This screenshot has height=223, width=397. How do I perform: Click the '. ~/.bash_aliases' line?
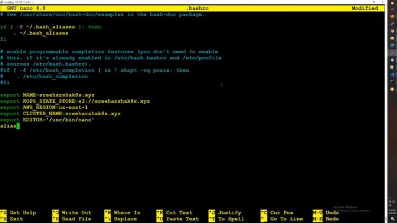pyautogui.click(x=41, y=33)
